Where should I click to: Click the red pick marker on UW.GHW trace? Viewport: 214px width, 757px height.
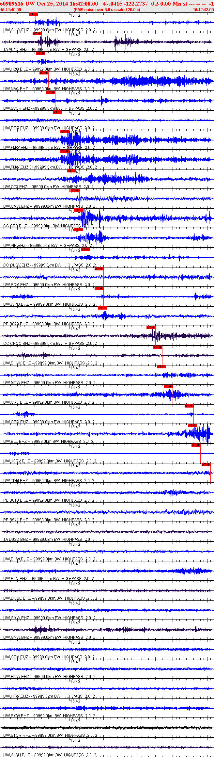tap(33, 14)
